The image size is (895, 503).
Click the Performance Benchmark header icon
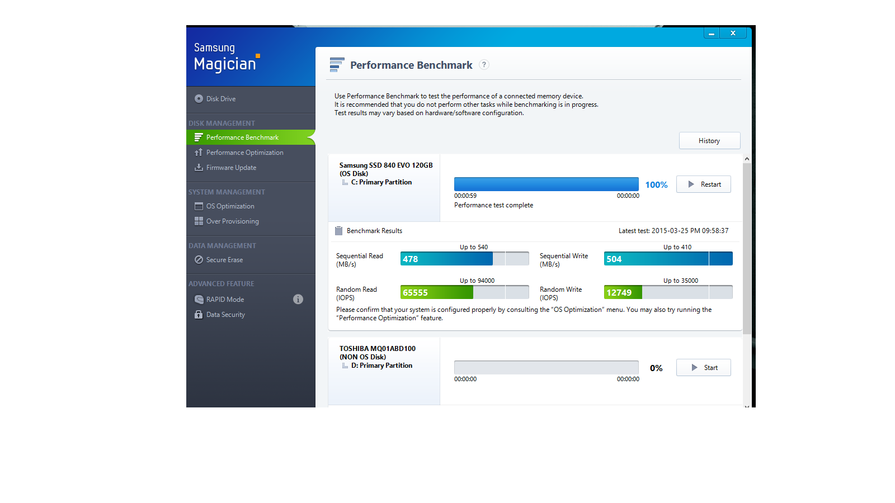(x=337, y=65)
